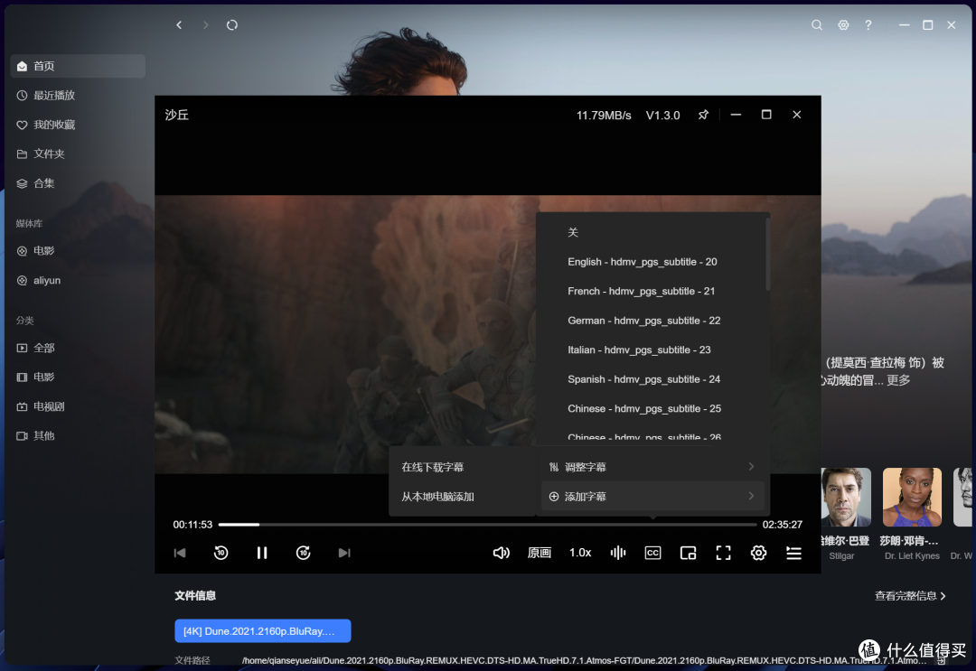976x671 pixels.
Task: Click the 11.79MB/s speed indicator
Action: pos(603,115)
